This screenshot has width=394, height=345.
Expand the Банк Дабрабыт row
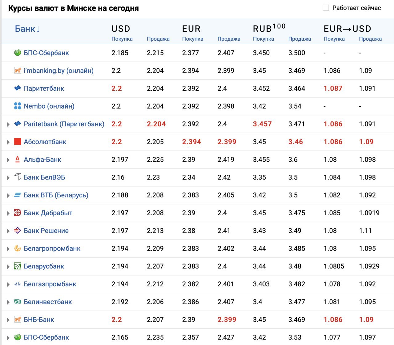[x=8, y=213]
